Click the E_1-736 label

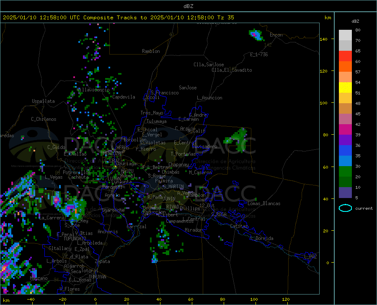259,55
